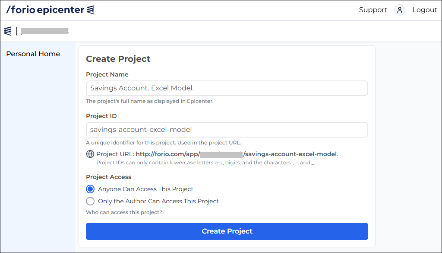Toggle the currently selected project access option
The image size is (442, 253).
click(x=90, y=189)
